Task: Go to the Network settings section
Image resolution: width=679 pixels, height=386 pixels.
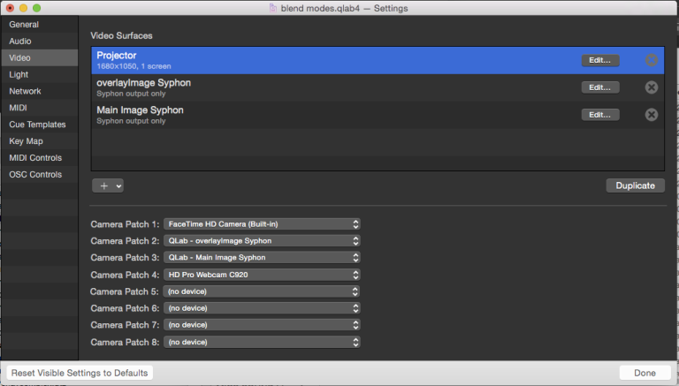Action: click(x=25, y=91)
